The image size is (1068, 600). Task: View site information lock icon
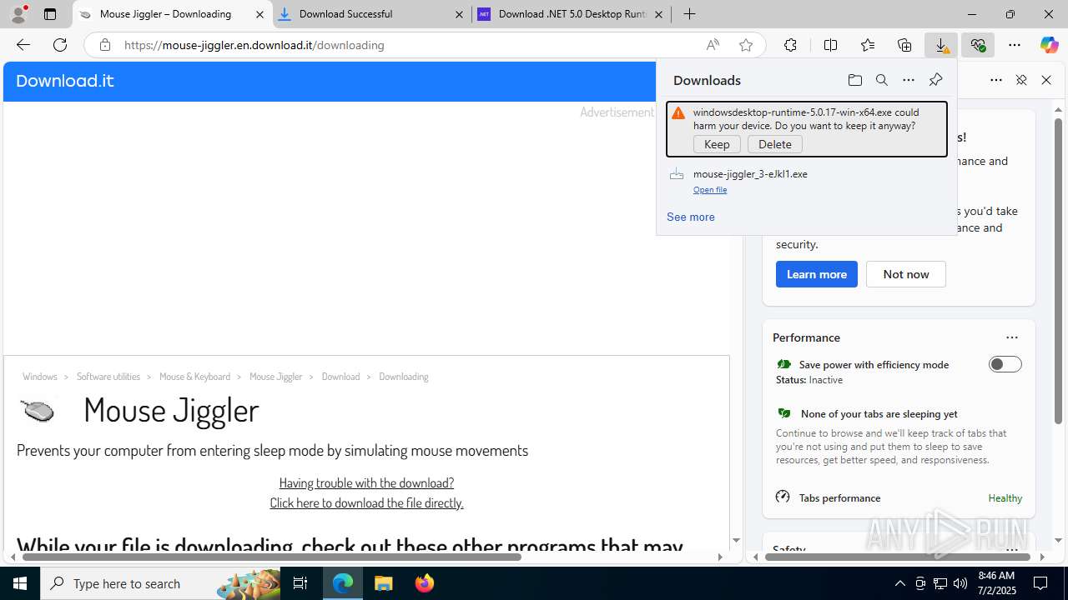coord(104,45)
